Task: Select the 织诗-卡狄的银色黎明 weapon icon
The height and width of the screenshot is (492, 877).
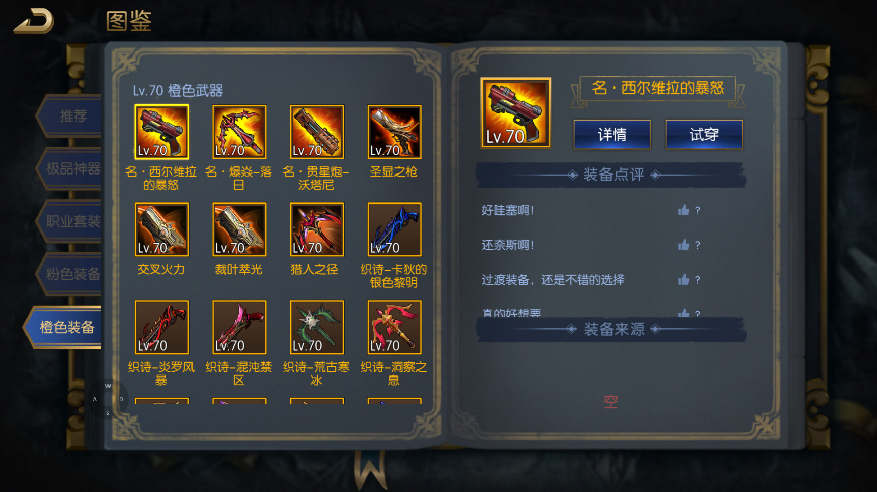Action: [x=394, y=229]
